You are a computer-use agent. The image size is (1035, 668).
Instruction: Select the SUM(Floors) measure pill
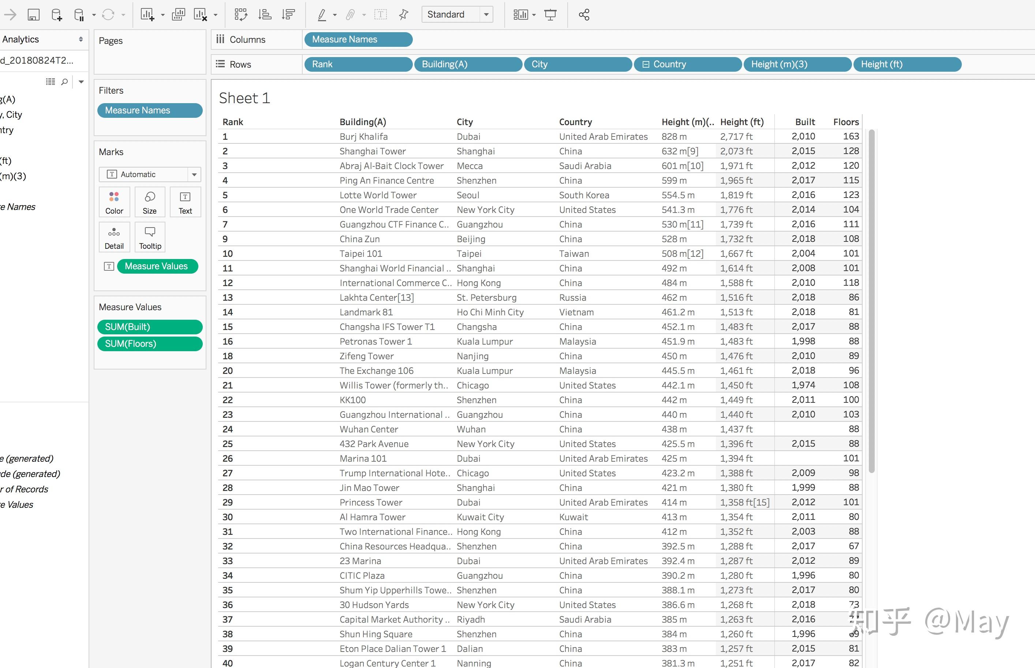click(x=150, y=344)
